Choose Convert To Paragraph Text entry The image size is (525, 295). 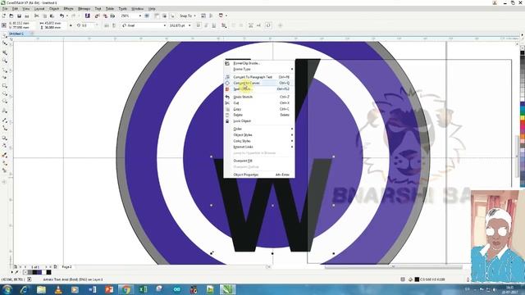pyautogui.click(x=259, y=77)
